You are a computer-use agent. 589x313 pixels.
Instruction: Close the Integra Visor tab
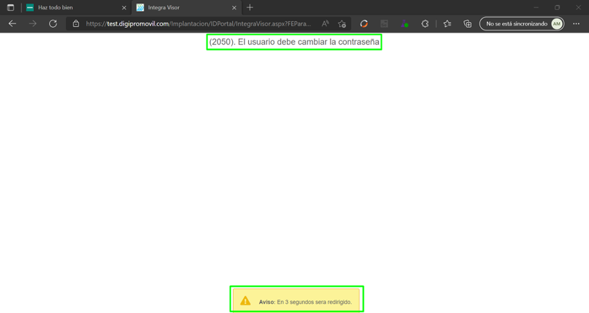click(234, 8)
